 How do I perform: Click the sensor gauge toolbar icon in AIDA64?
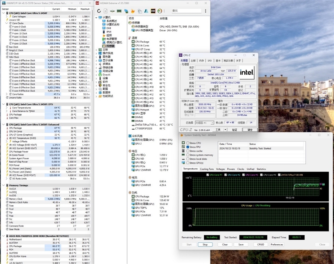[160, 11]
